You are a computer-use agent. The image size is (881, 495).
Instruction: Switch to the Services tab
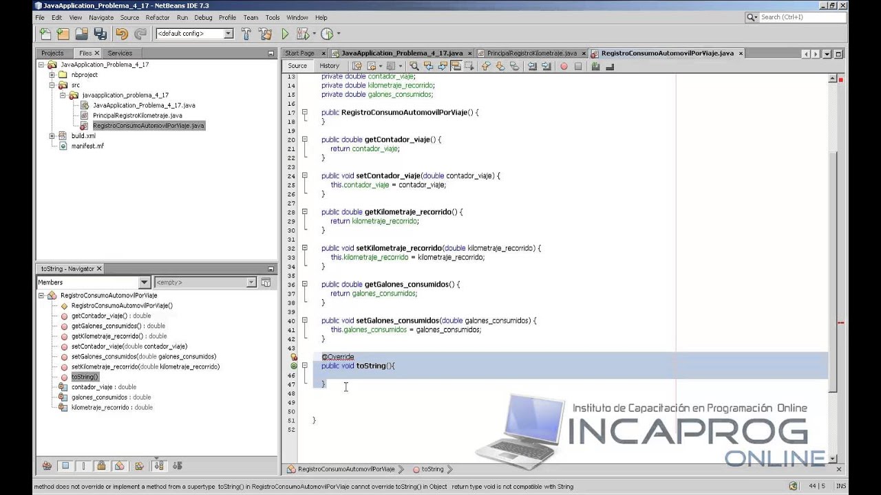120,53
